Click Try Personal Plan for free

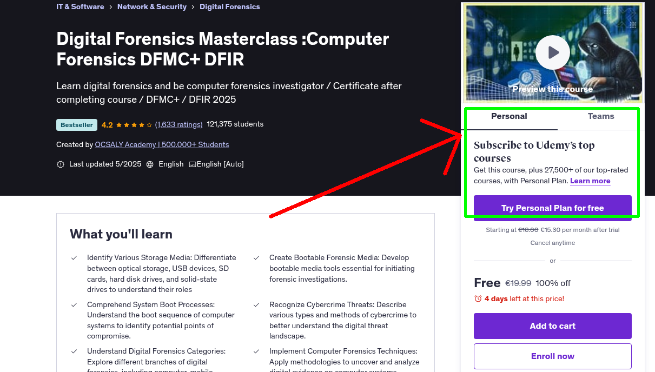coord(553,208)
